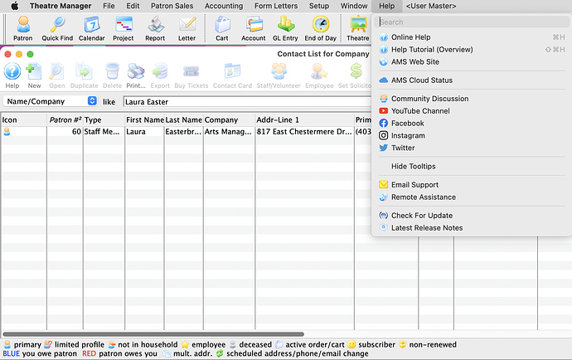Screen dimensions: 572x360
Task: Click the Quick Find magnifier icon
Action: 57,28
